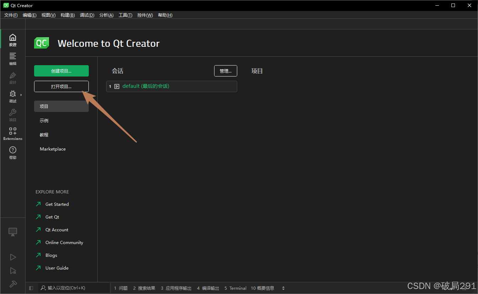Image resolution: width=478 pixels, height=294 pixels.
Task: Open the 工具(T) menu
Action: coord(125,15)
